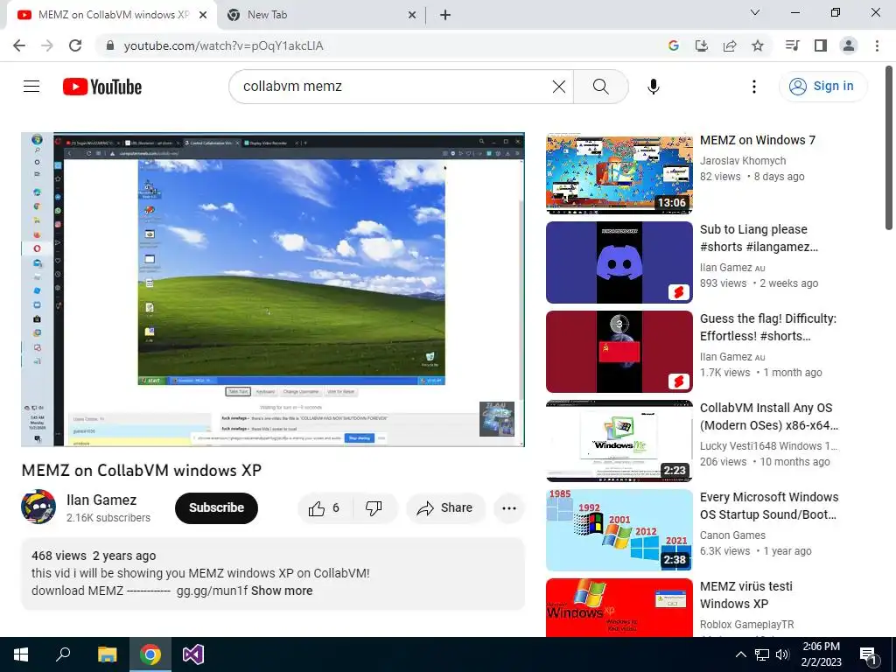
Task: Click Canon Games channel name
Action: click(732, 535)
